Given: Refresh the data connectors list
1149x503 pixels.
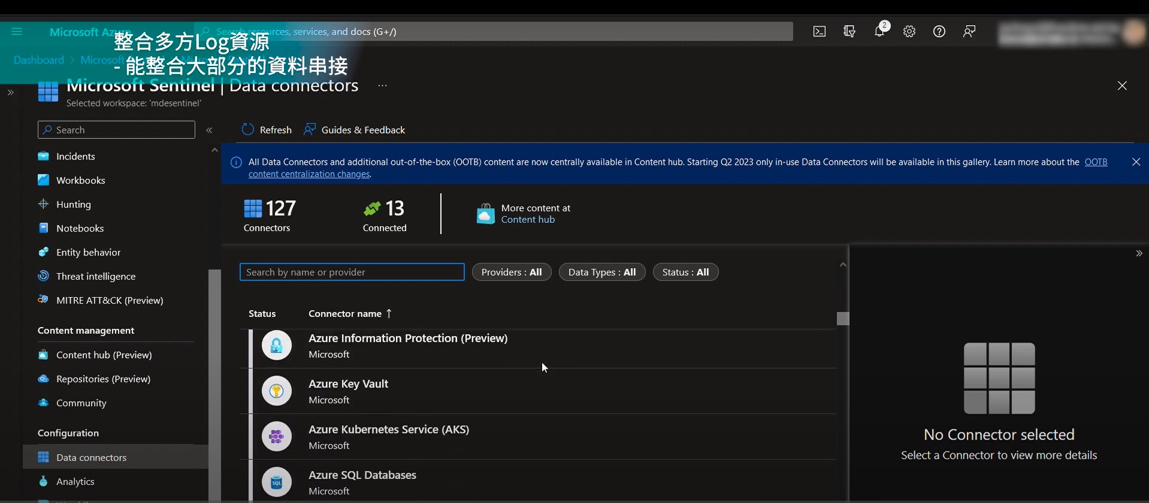Looking at the screenshot, I should pos(267,130).
